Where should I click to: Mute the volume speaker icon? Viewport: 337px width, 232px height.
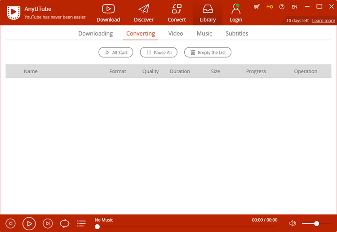[293, 223]
